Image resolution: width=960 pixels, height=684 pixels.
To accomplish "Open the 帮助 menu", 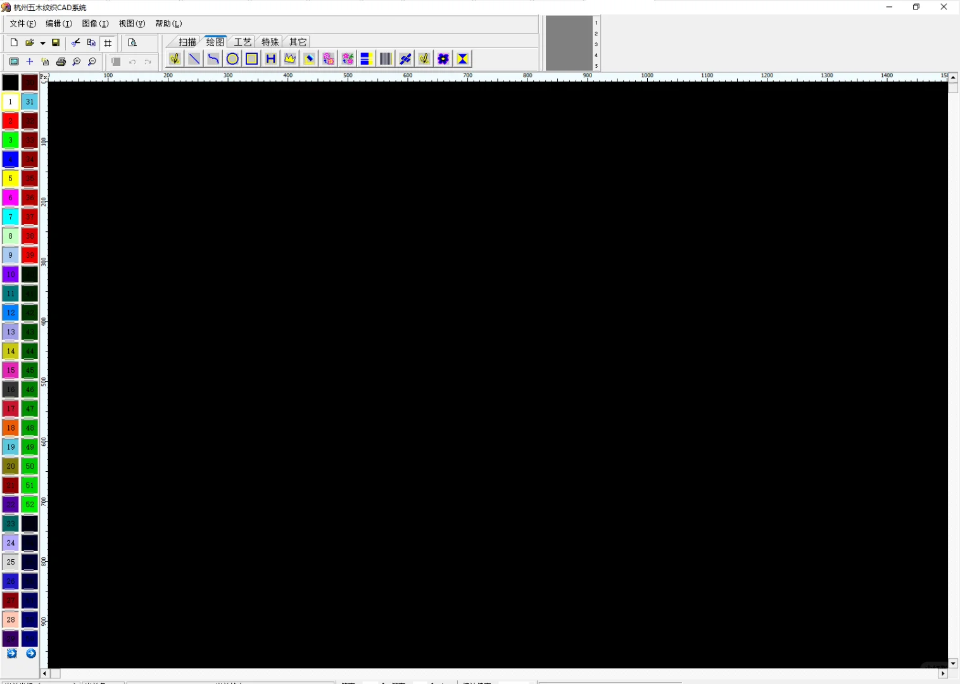I will (168, 23).
